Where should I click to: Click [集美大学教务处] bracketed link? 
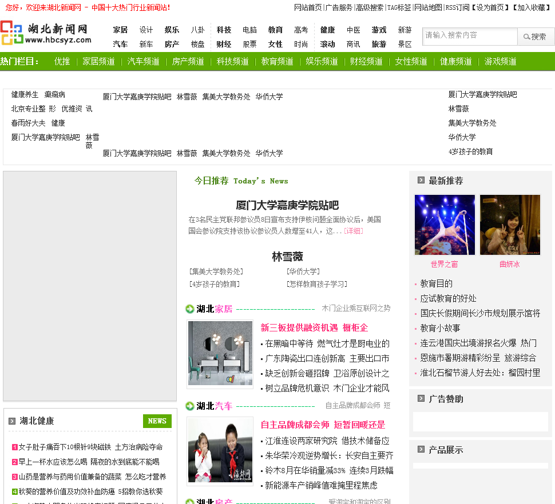pos(216,271)
